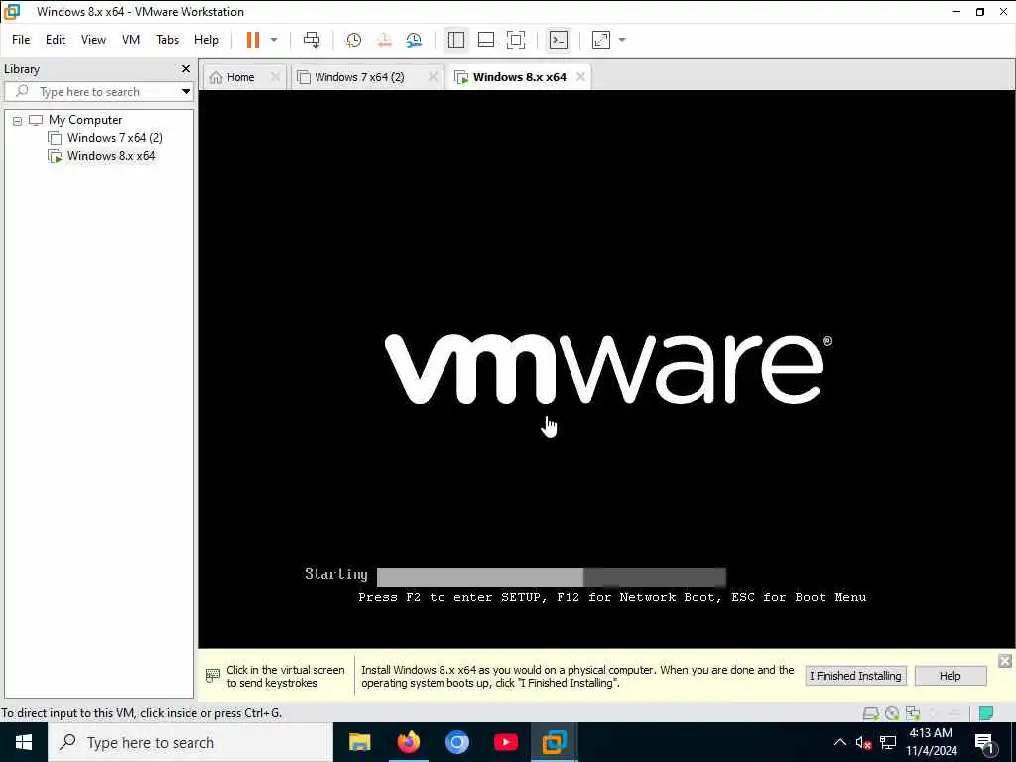Open the Help menu
1016x762 pixels.
pyautogui.click(x=206, y=40)
